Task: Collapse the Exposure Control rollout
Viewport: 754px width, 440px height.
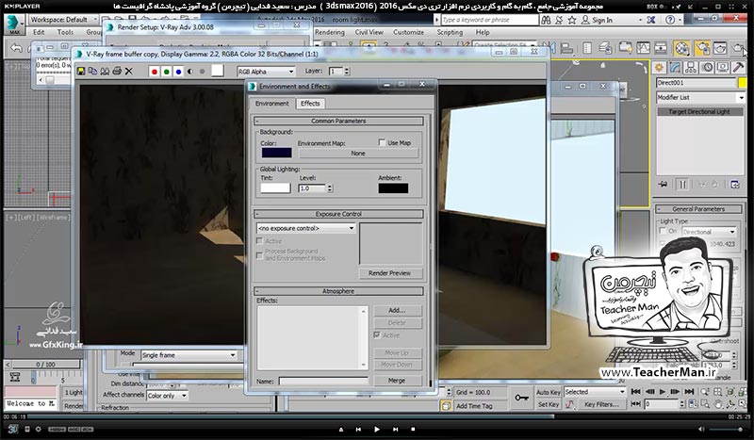Action: tap(338, 214)
